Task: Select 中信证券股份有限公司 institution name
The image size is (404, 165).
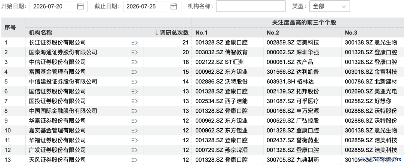Action: [57, 62]
